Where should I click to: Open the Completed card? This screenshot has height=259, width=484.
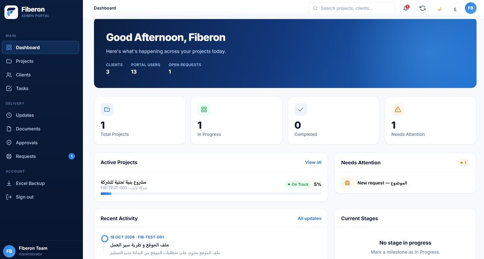[334, 120]
